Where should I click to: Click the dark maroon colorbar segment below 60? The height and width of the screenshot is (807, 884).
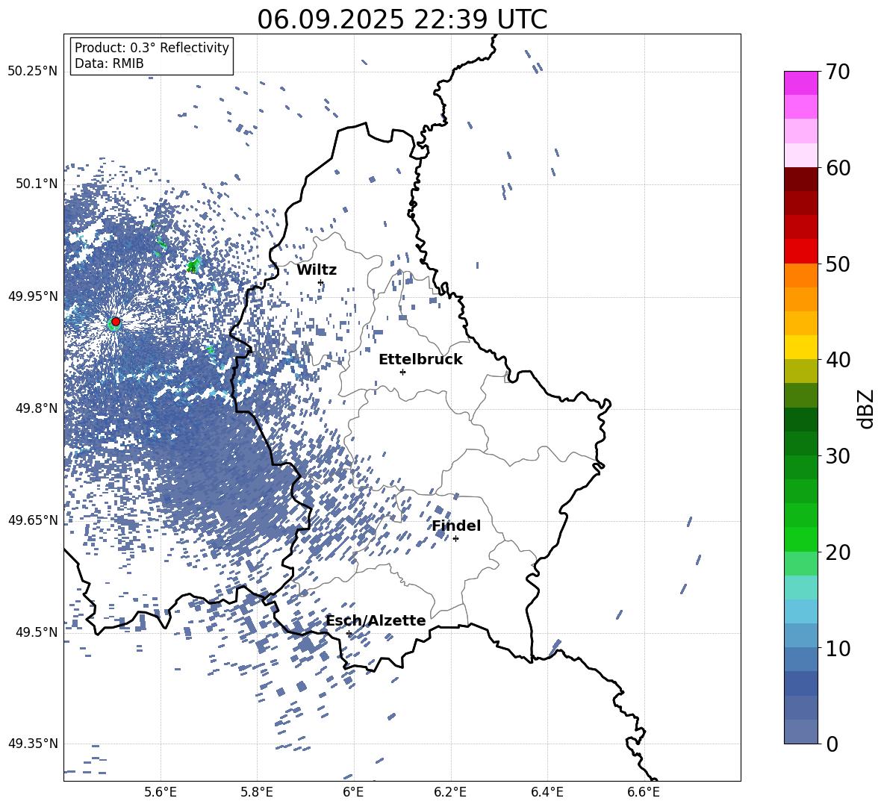click(800, 179)
